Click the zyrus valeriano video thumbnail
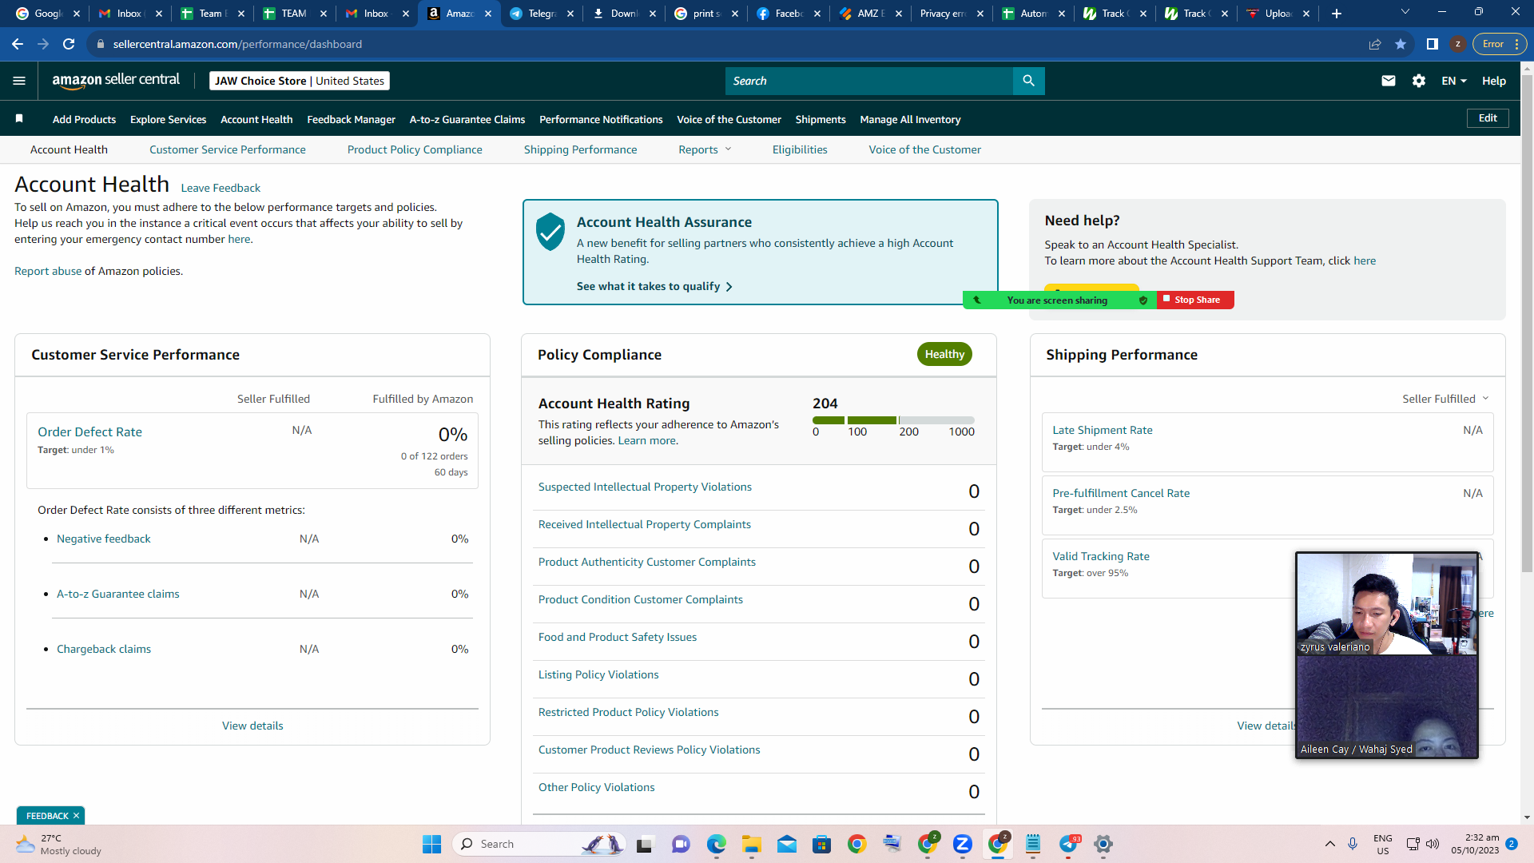This screenshot has width=1534, height=863. tap(1386, 603)
